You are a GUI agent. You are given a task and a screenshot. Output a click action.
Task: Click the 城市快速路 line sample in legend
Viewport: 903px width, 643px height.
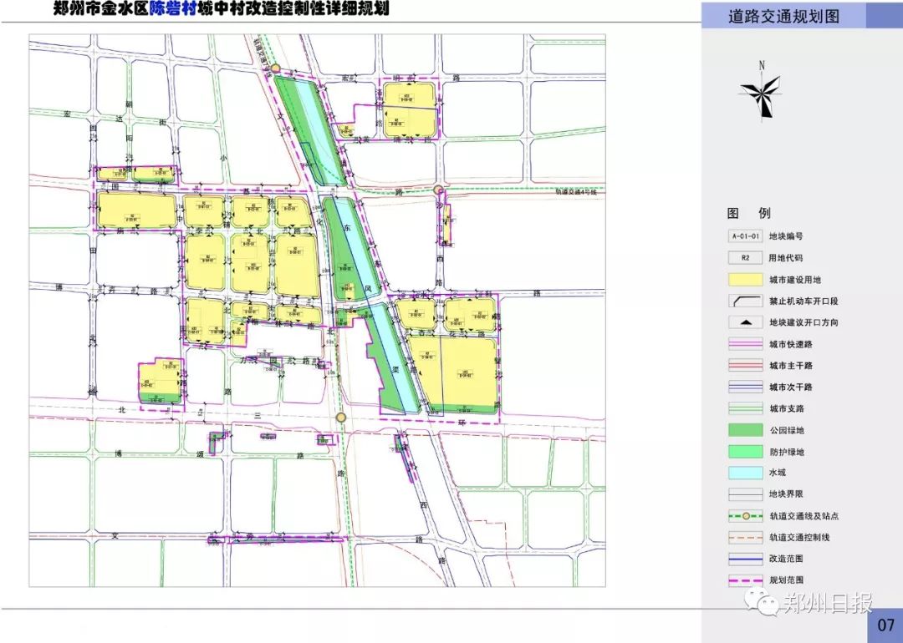point(746,345)
